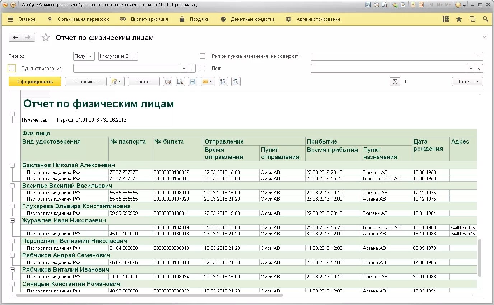Print the report using toolbar printer icon

168,81
